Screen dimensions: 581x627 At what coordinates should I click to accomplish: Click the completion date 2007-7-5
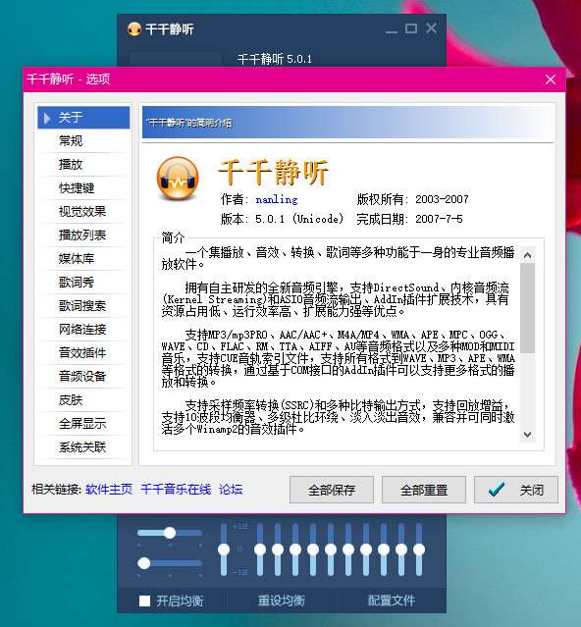(439, 219)
